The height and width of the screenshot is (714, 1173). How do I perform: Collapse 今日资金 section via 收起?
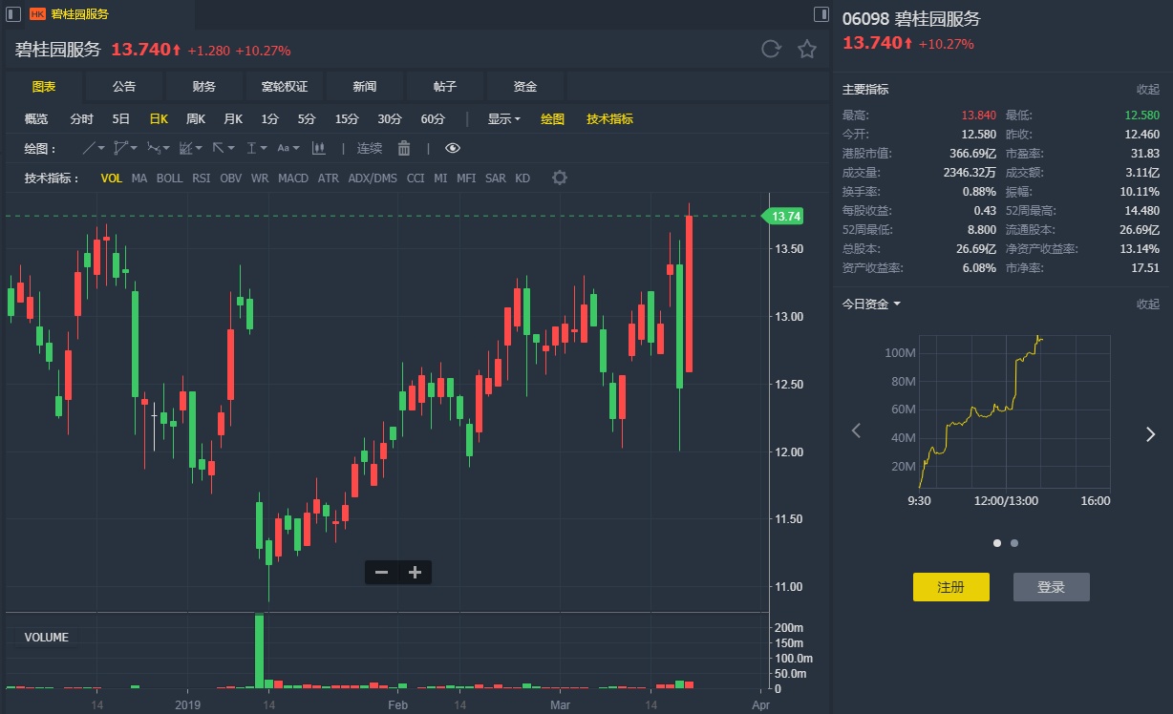(1147, 304)
